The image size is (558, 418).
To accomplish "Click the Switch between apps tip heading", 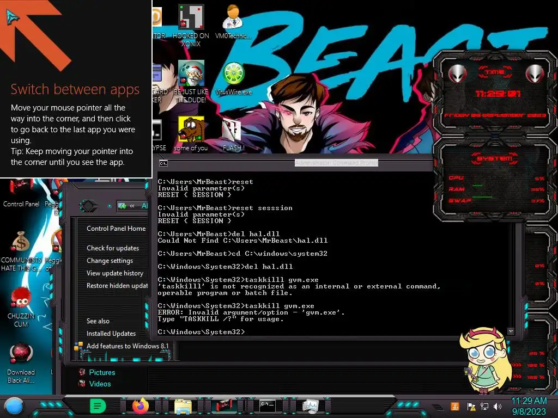I will point(75,89).
